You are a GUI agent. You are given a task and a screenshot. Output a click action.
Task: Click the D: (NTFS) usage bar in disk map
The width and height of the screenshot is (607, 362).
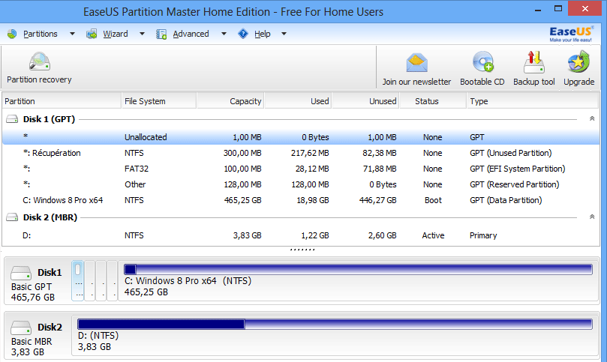pos(335,324)
